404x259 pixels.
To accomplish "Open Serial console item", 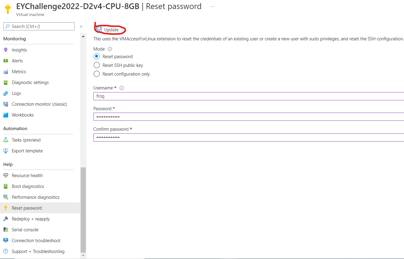I will 25,230.
